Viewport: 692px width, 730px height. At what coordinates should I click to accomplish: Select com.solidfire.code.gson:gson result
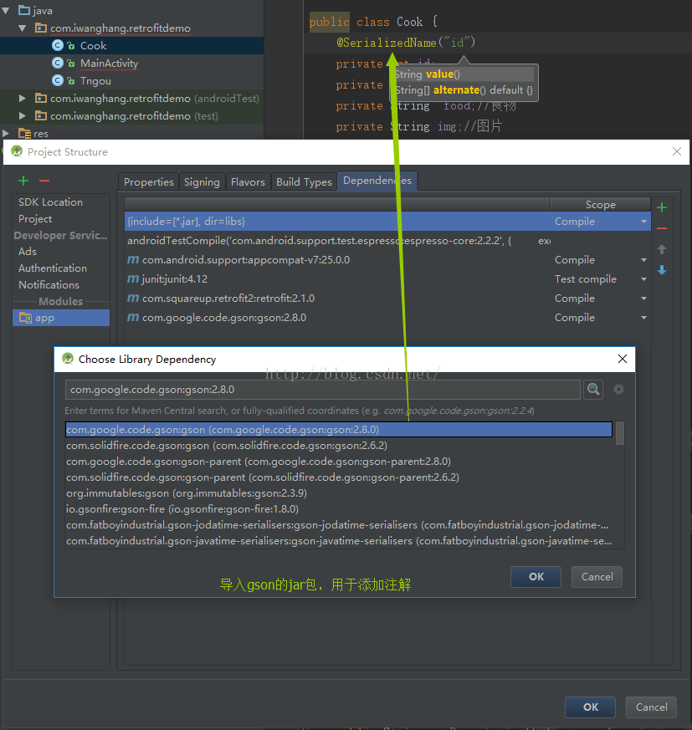[x=339, y=446]
